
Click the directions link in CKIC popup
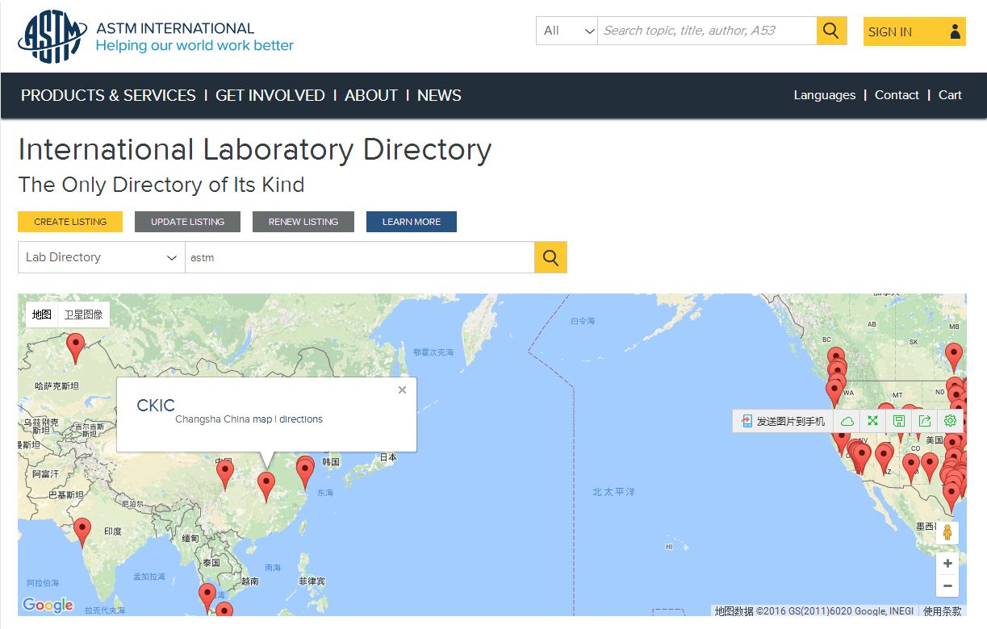pos(301,419)
